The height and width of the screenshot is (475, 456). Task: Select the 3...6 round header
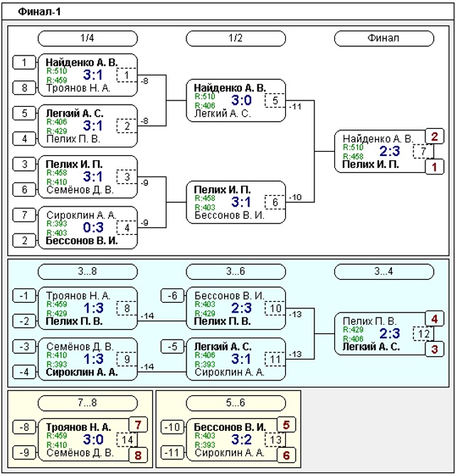click(235, 271)
